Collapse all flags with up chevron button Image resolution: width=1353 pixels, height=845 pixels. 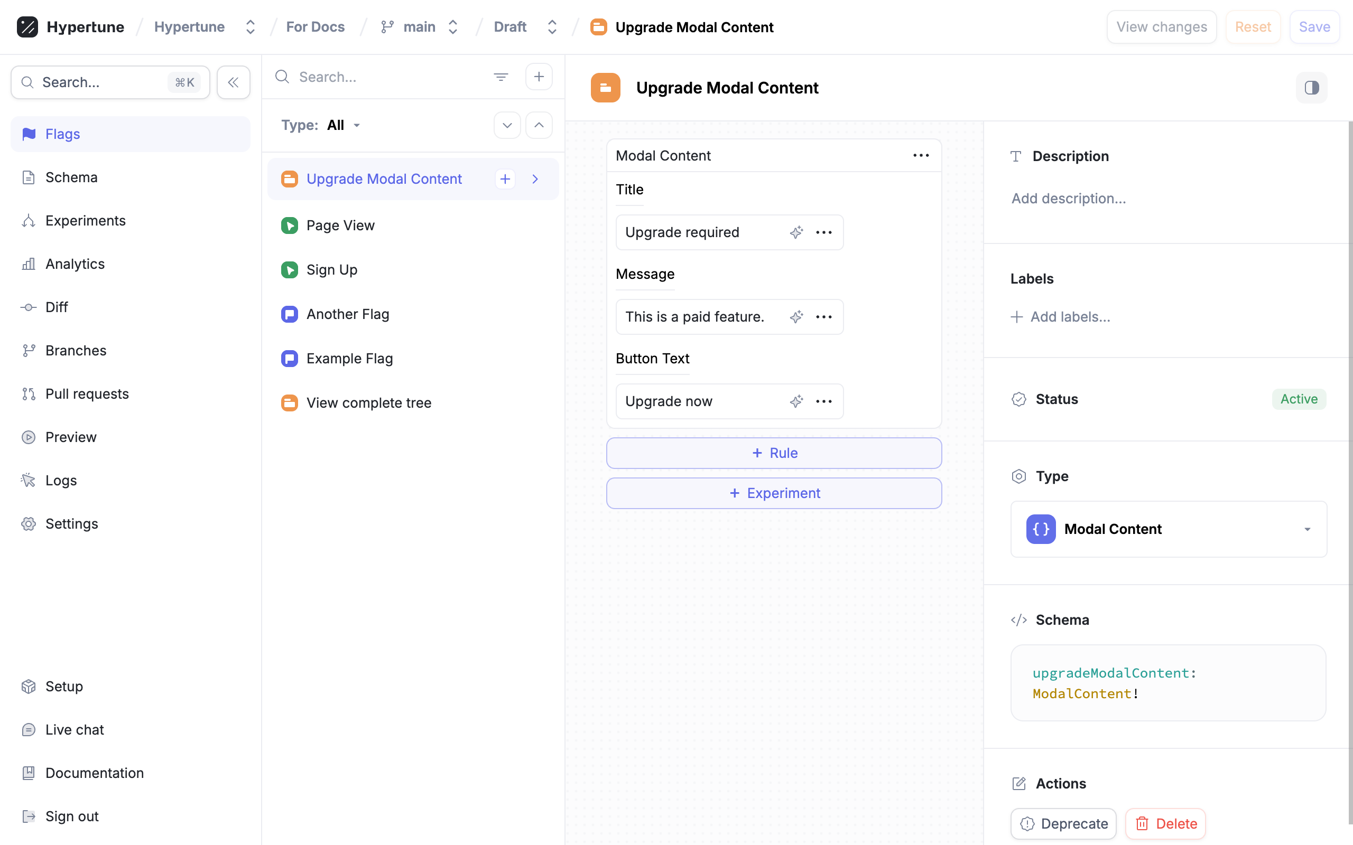coord(539,125)
